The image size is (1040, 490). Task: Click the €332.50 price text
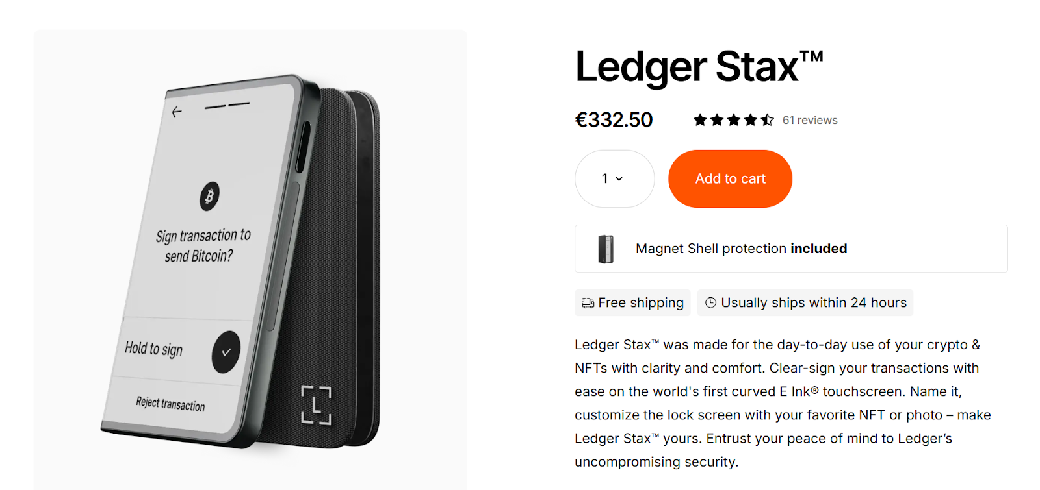click(x=614, y=120)
